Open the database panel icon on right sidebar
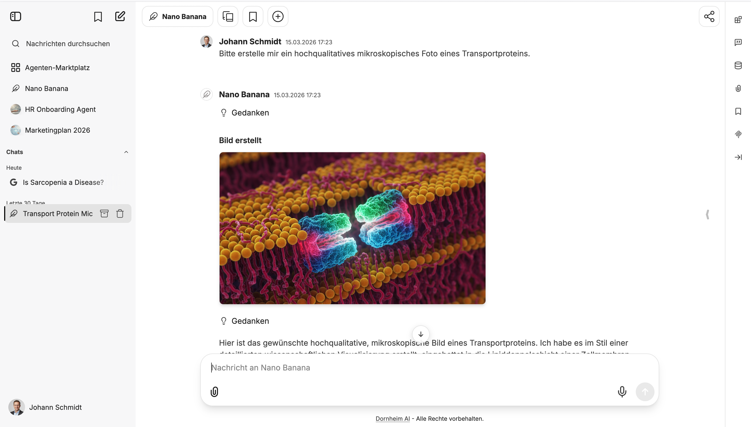Image resolution: width=751 pixels, height=427 pixels. [738, 65]
